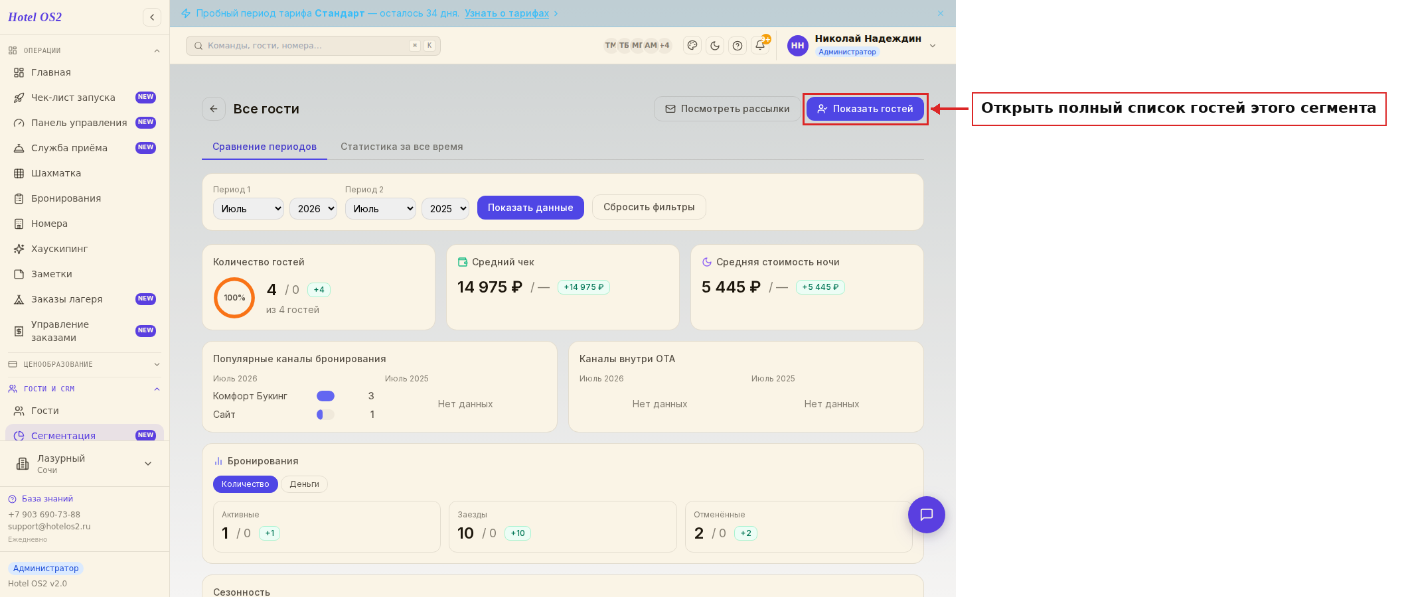Open the help question mark icon

pos(738,46)
